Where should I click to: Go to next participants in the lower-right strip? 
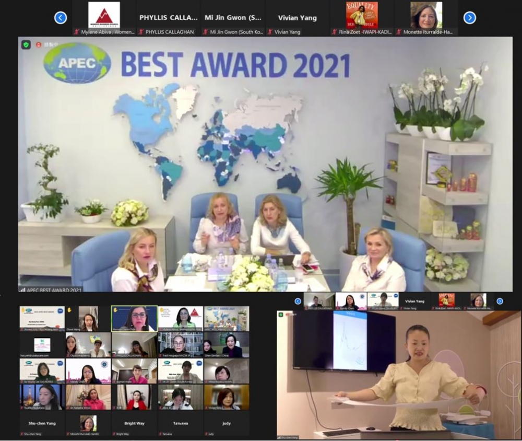[500, 301]
